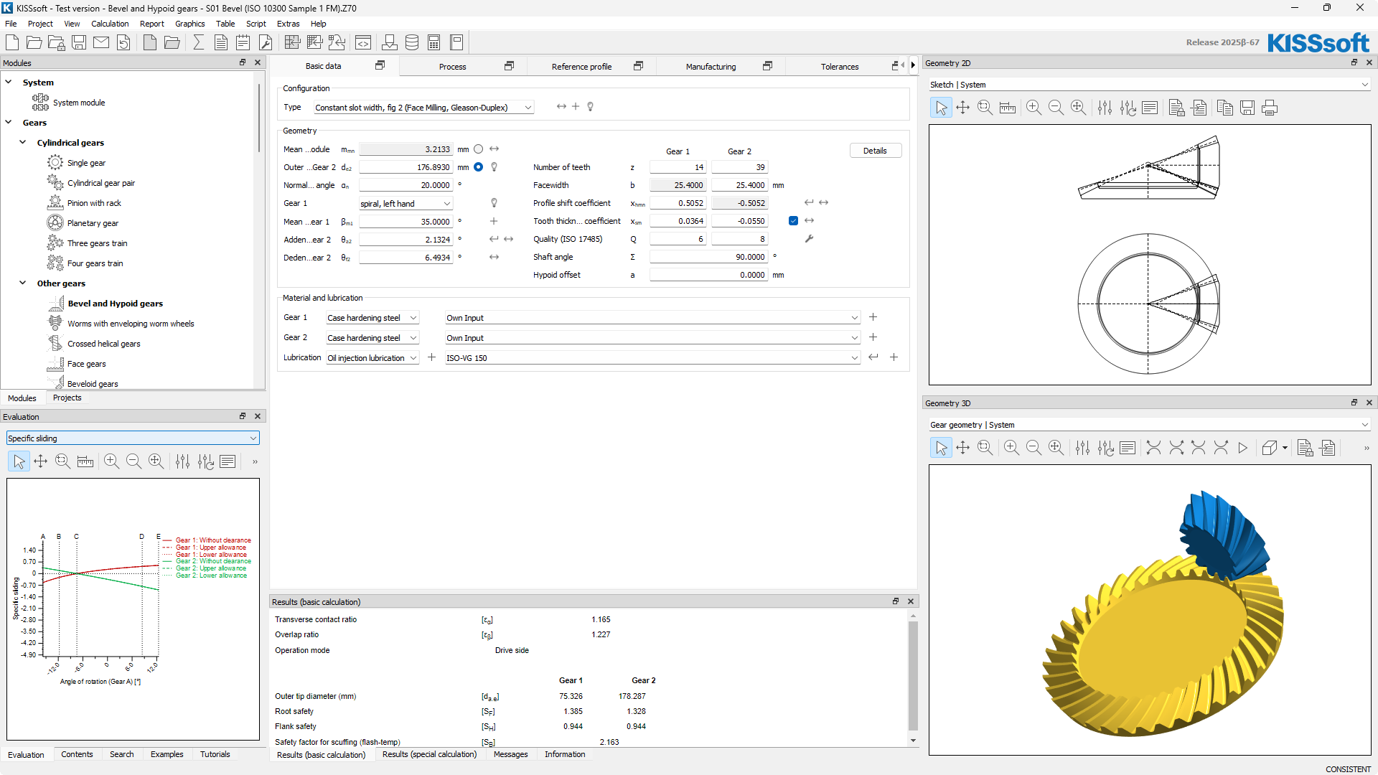The image size is (1378, 775).
Task: Click the Calculate (sigma) toolbar icon
Action: (198, 43)
